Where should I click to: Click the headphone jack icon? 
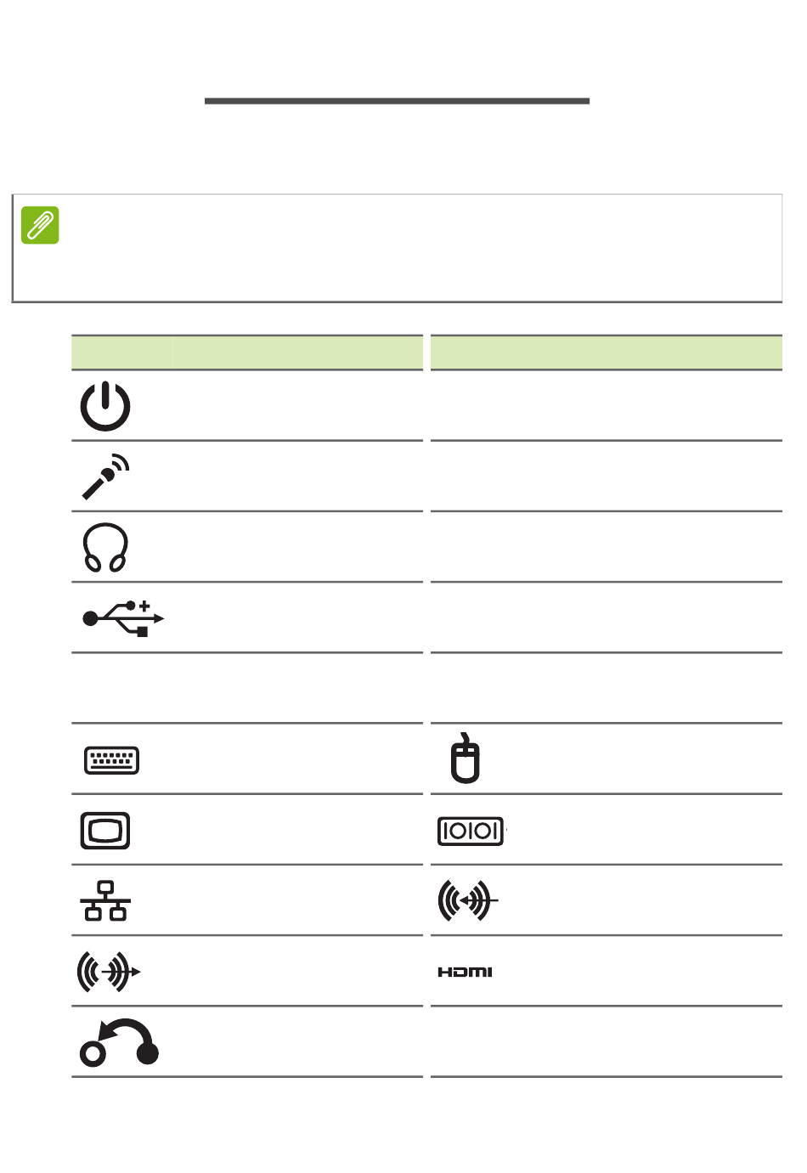105,547
